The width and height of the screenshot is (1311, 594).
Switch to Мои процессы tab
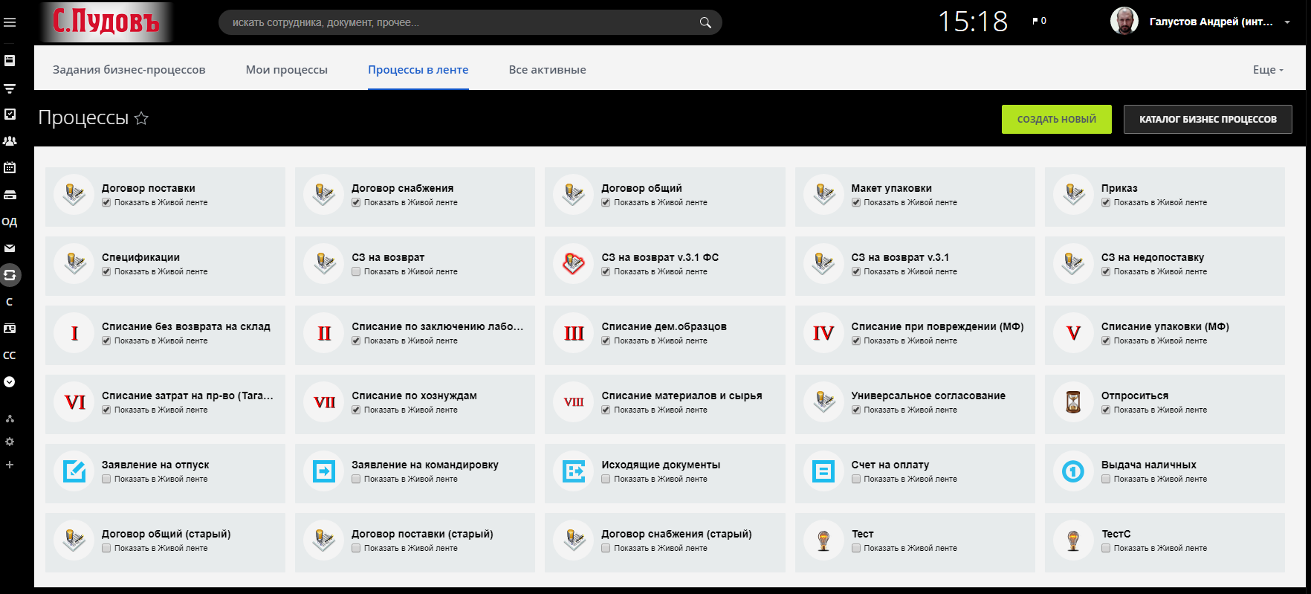tap(287, 70)
